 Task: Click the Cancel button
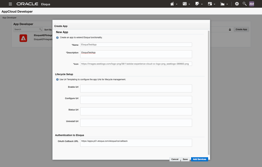[x=175, y=159]
